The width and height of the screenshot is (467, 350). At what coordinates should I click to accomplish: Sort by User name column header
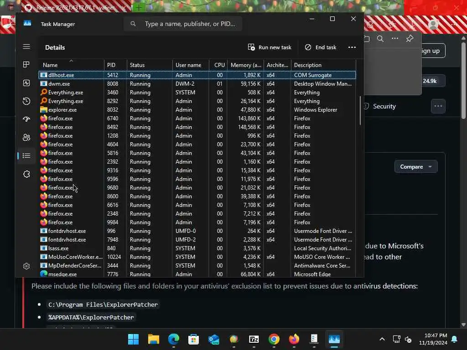pyautogui.click(x=191, y=65)
